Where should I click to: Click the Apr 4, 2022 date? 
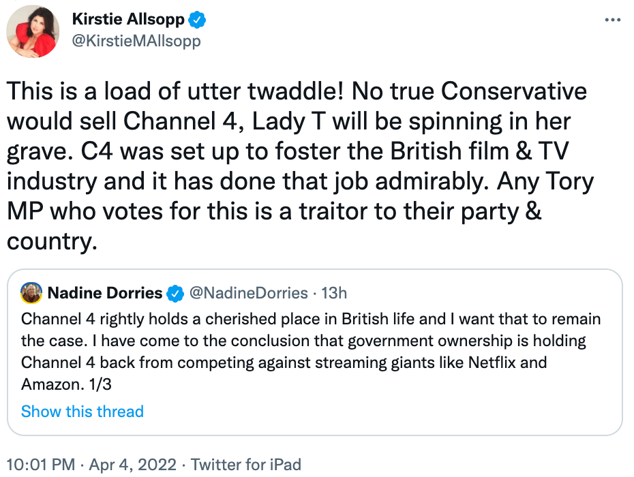coord(135,465)
